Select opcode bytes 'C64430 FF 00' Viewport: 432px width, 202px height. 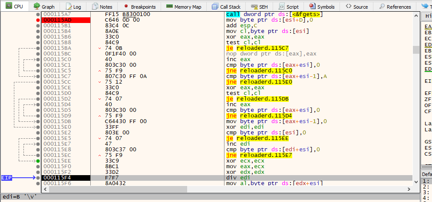[x=126, y=121]
